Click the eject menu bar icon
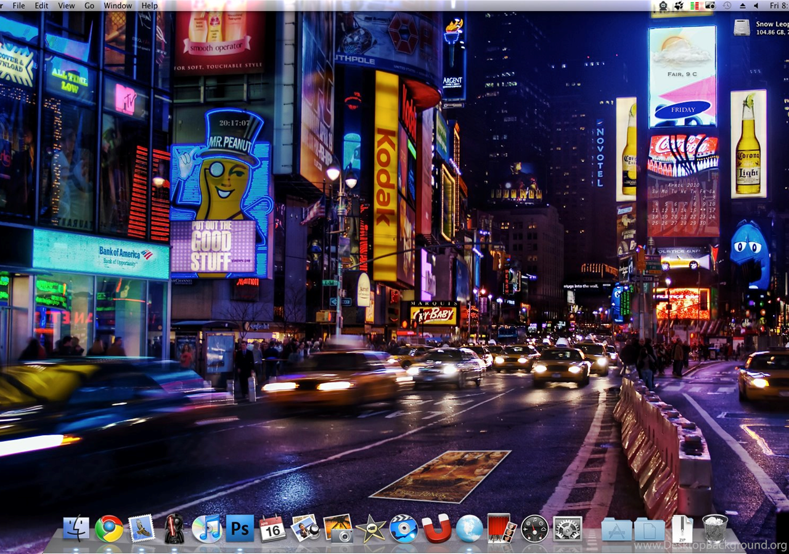This screenshot has height=554, width=789. click(742, 6)
